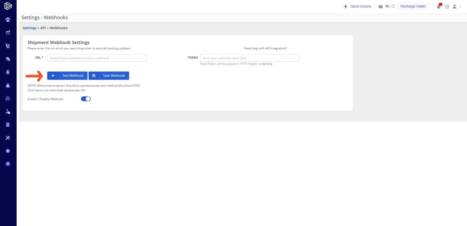
Task: Click the wallet icon in the header
Action: tap(381, 6)
